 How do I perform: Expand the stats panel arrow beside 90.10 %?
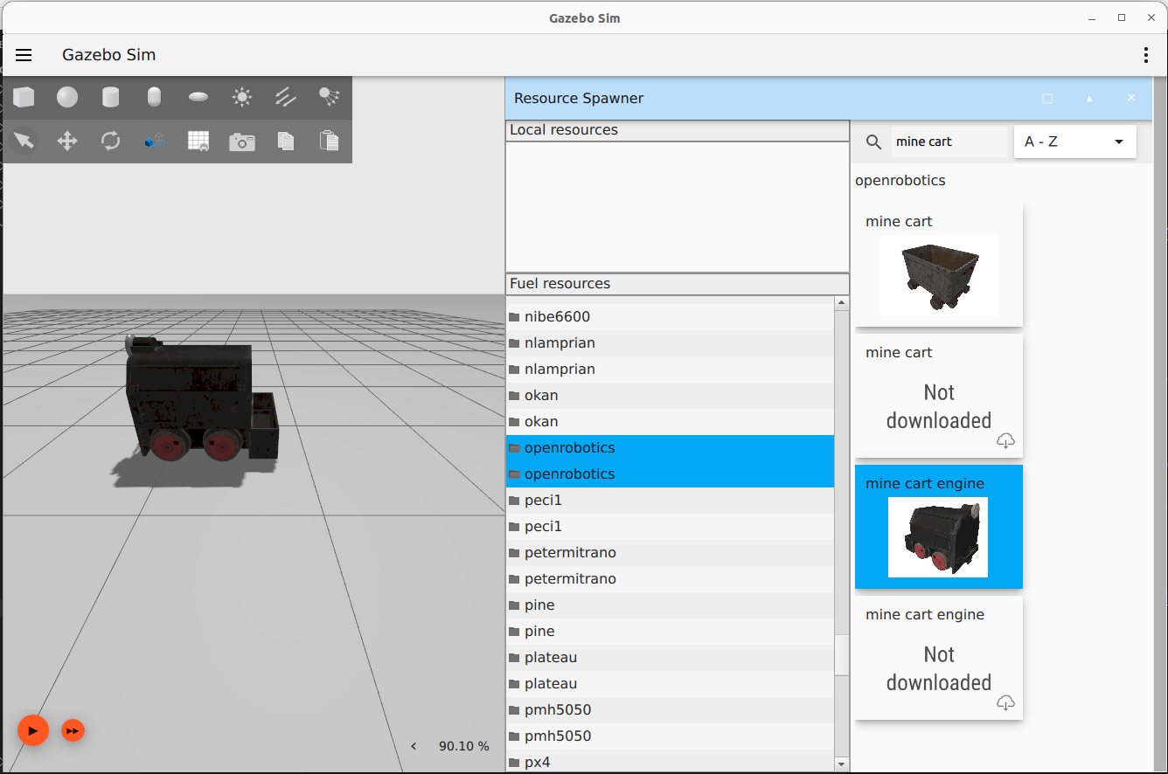[x=414, y=746]
